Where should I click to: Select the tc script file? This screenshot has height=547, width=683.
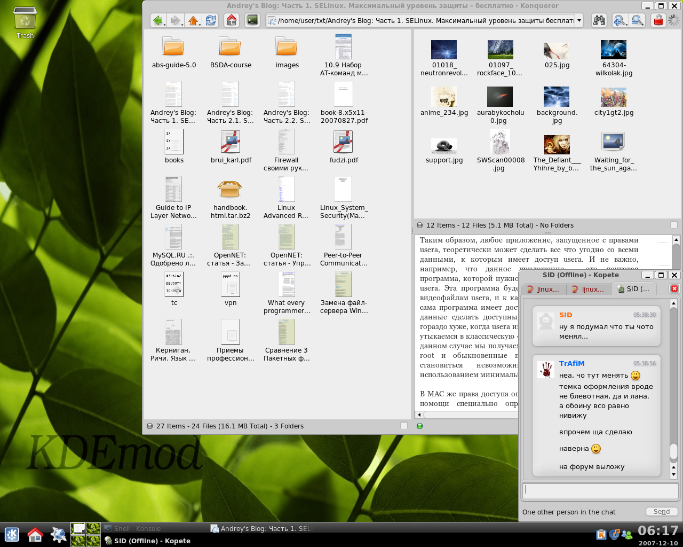click(174, 284)
